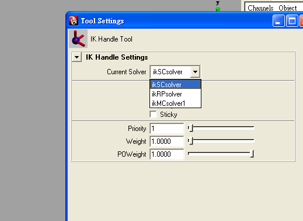Enable the Sticky checkbox
This screenshot has height=221, width=303.
[154, 115]
